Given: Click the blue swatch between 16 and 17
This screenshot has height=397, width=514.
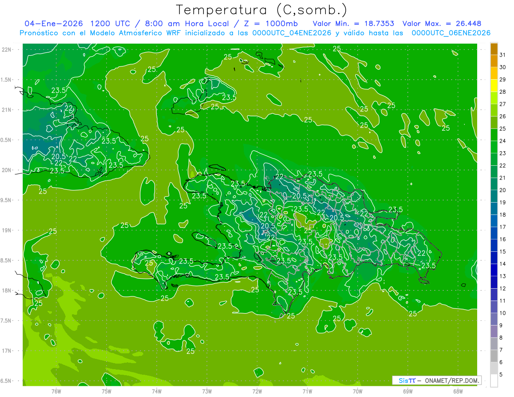Looking at the screenshot, I should click(494, 233).
